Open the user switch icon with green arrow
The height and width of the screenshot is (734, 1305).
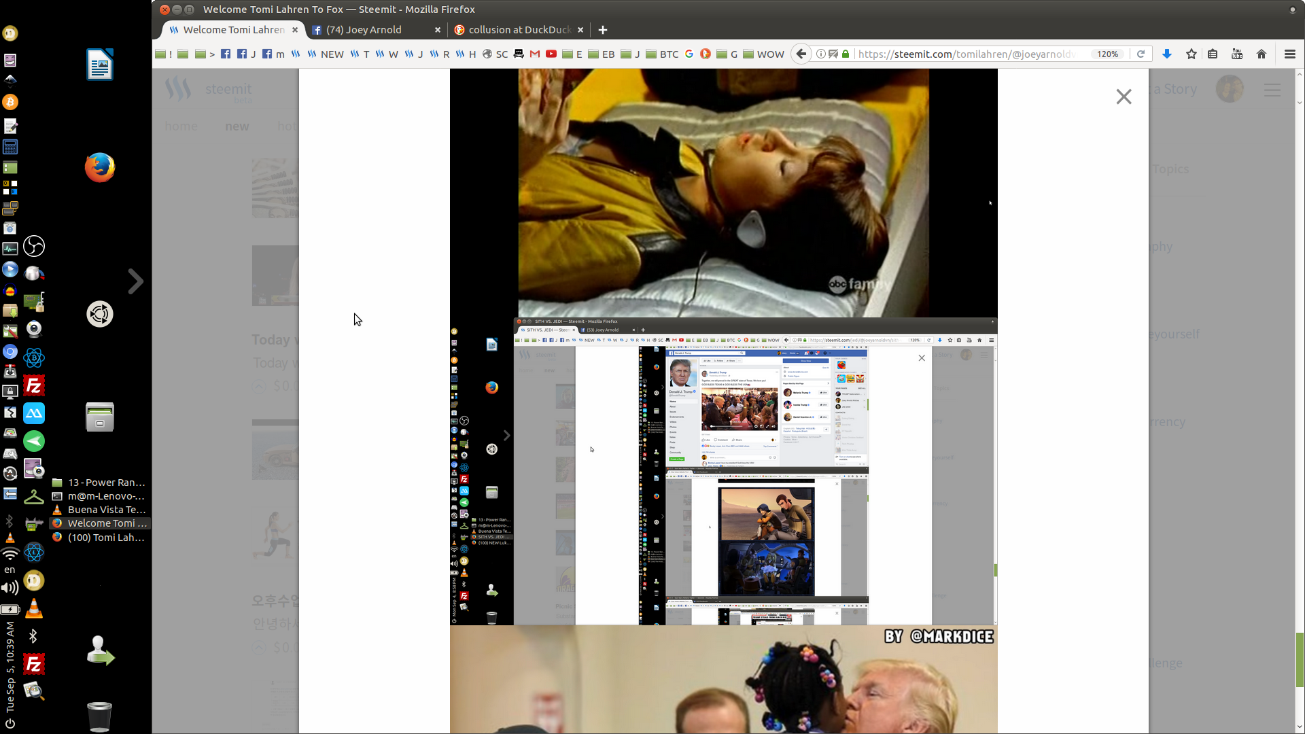pyautogui.click(x=100, y=650)
